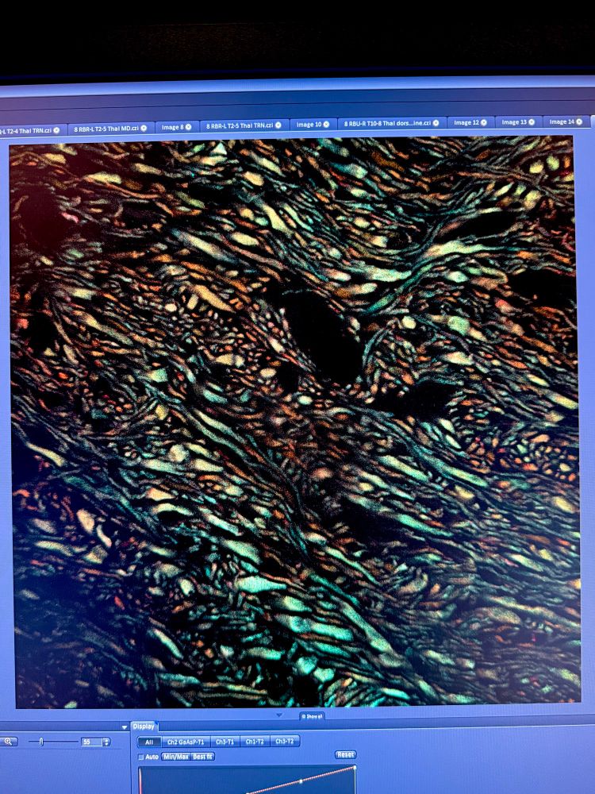Viewport: 595px width, 794px height.
Task: Apply Best fit display scaling
Action: pos(202,757)
